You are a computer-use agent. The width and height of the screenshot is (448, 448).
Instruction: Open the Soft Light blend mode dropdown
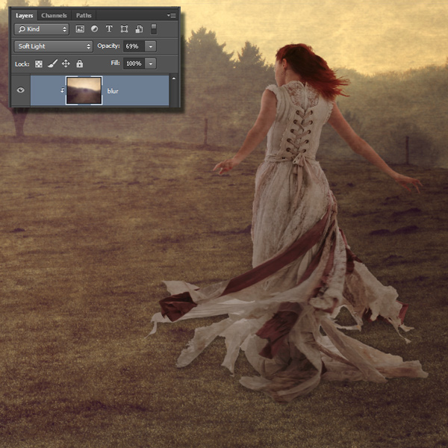coord(54,46)
